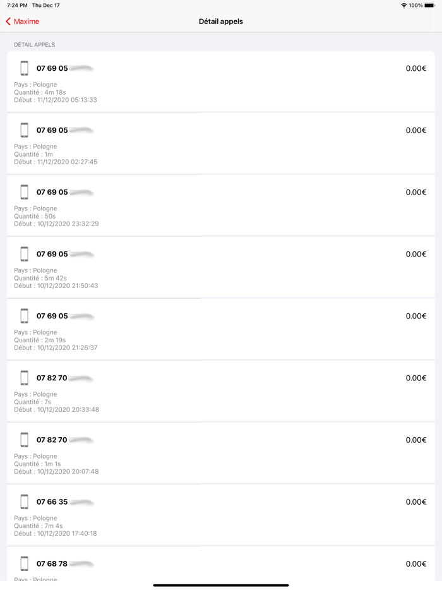The image size is (442, 590).
Task: Select the phone icon on the 50s call row
Action: (24, 191)
